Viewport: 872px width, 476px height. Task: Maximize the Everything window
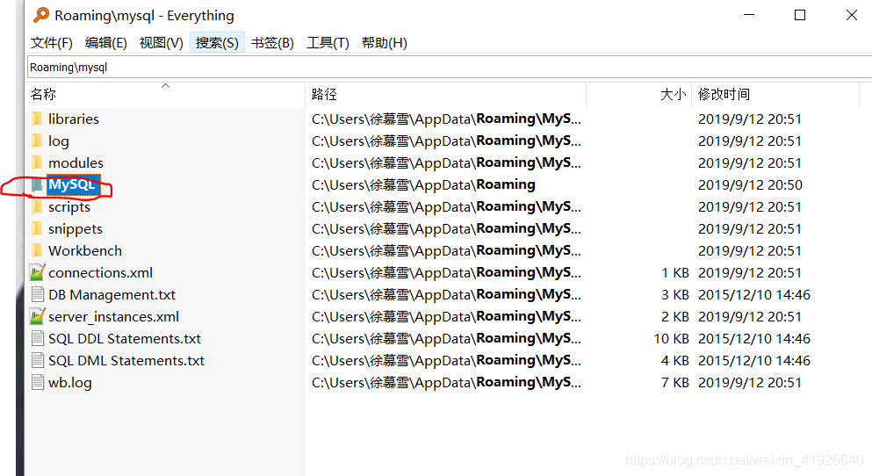[x=800, y=15]
